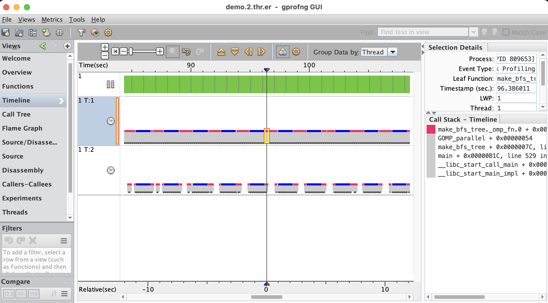
Task: Reset zoom to full range button
Action: click(x=115, y=52)
